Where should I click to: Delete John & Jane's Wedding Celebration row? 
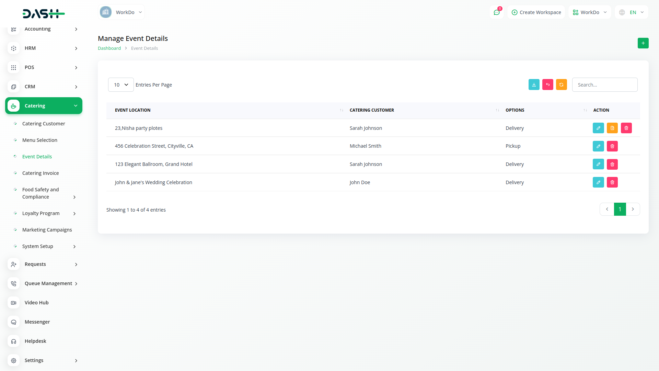pos(612,182)
